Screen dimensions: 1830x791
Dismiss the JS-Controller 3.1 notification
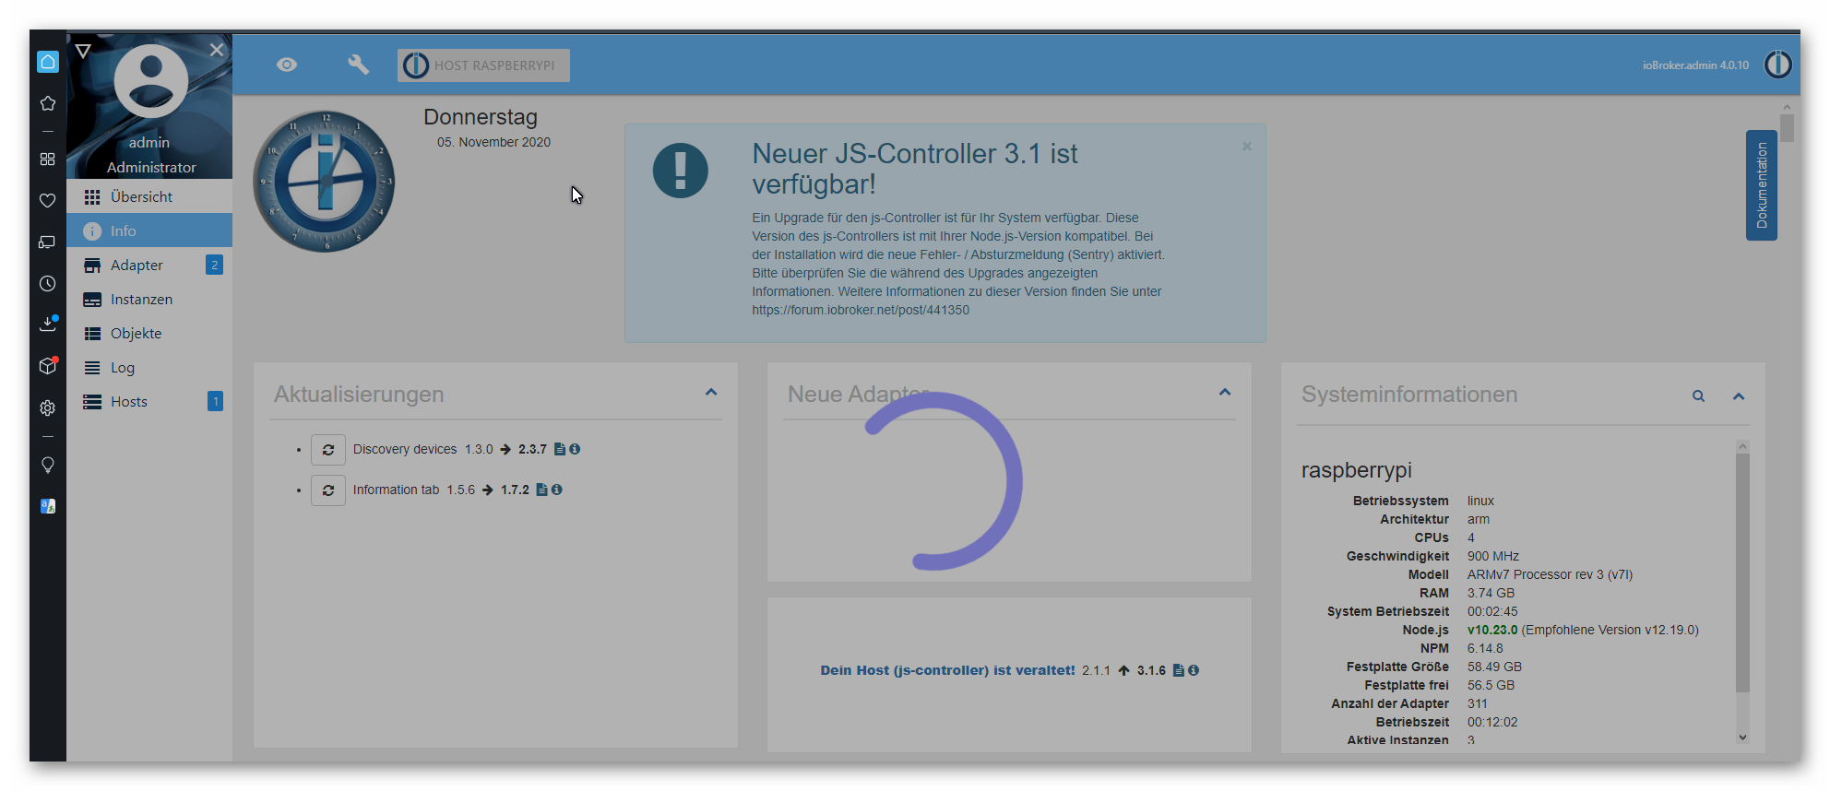point(1247,146)
